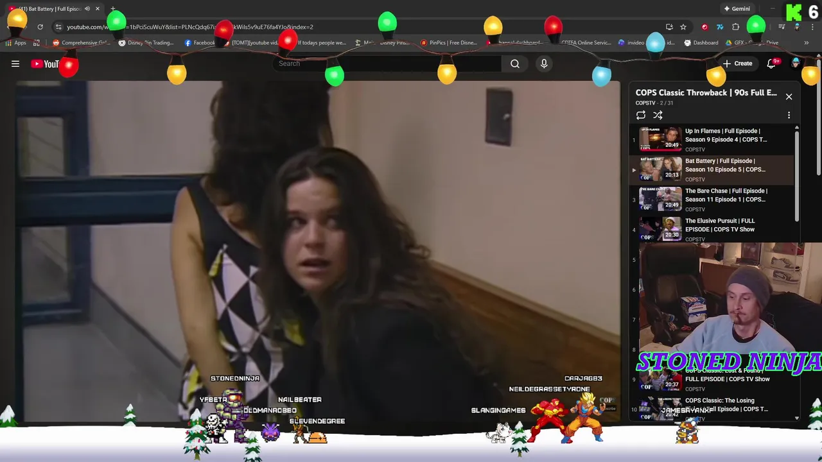822x462 pixels.
Task: Open YouTube notifications bell
Action: coord(772,64)
